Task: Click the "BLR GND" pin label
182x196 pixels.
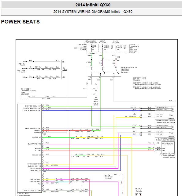Action: [x=38, y=148]
